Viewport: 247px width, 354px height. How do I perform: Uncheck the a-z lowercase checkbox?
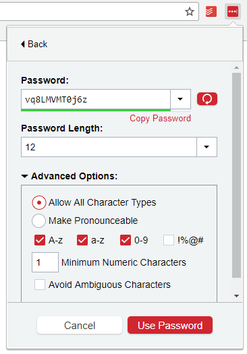(x=82, y=240)
